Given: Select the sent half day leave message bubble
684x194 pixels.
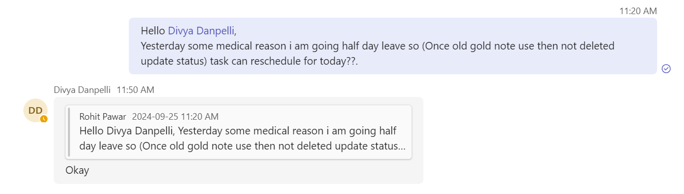Looking at the screenshot, I should [392, 46].
